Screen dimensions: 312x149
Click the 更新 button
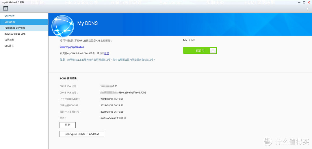[x=68, y=125]
